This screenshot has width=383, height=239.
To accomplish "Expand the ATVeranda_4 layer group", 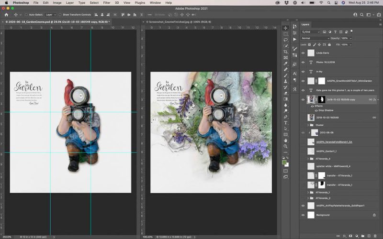I will [x=308, y=159].
